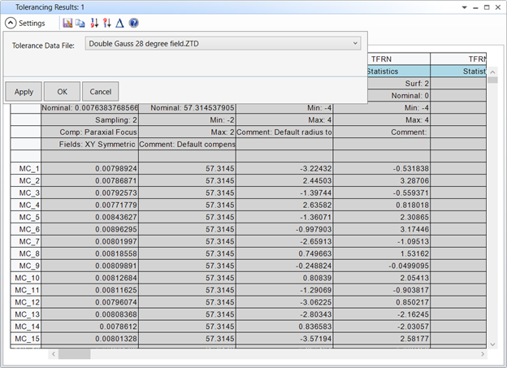Click the triangle delta icon

(x=119, y=24)
